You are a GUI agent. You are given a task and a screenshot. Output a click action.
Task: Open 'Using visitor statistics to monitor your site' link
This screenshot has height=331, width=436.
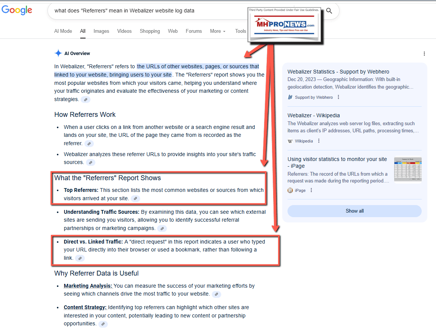click(337, 162)
